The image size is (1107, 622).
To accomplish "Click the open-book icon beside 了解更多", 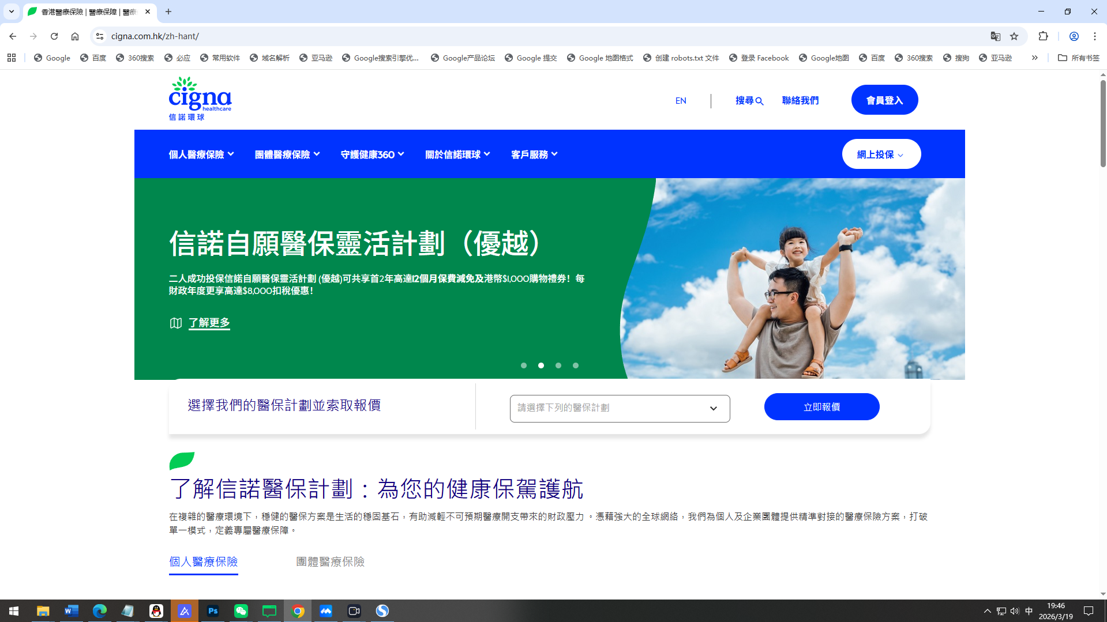I will point(176,323).
